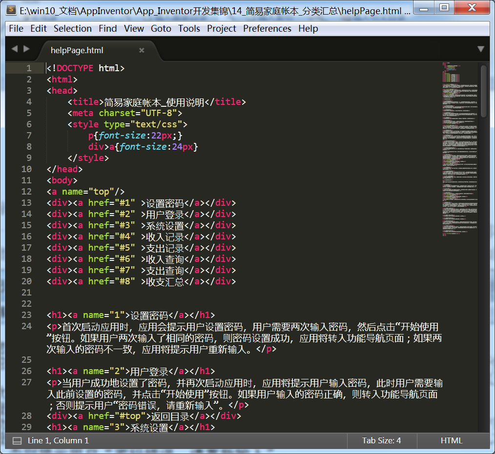495x454 pixels.
Task: Open the Selection menu
Action: tap(73, 29)
